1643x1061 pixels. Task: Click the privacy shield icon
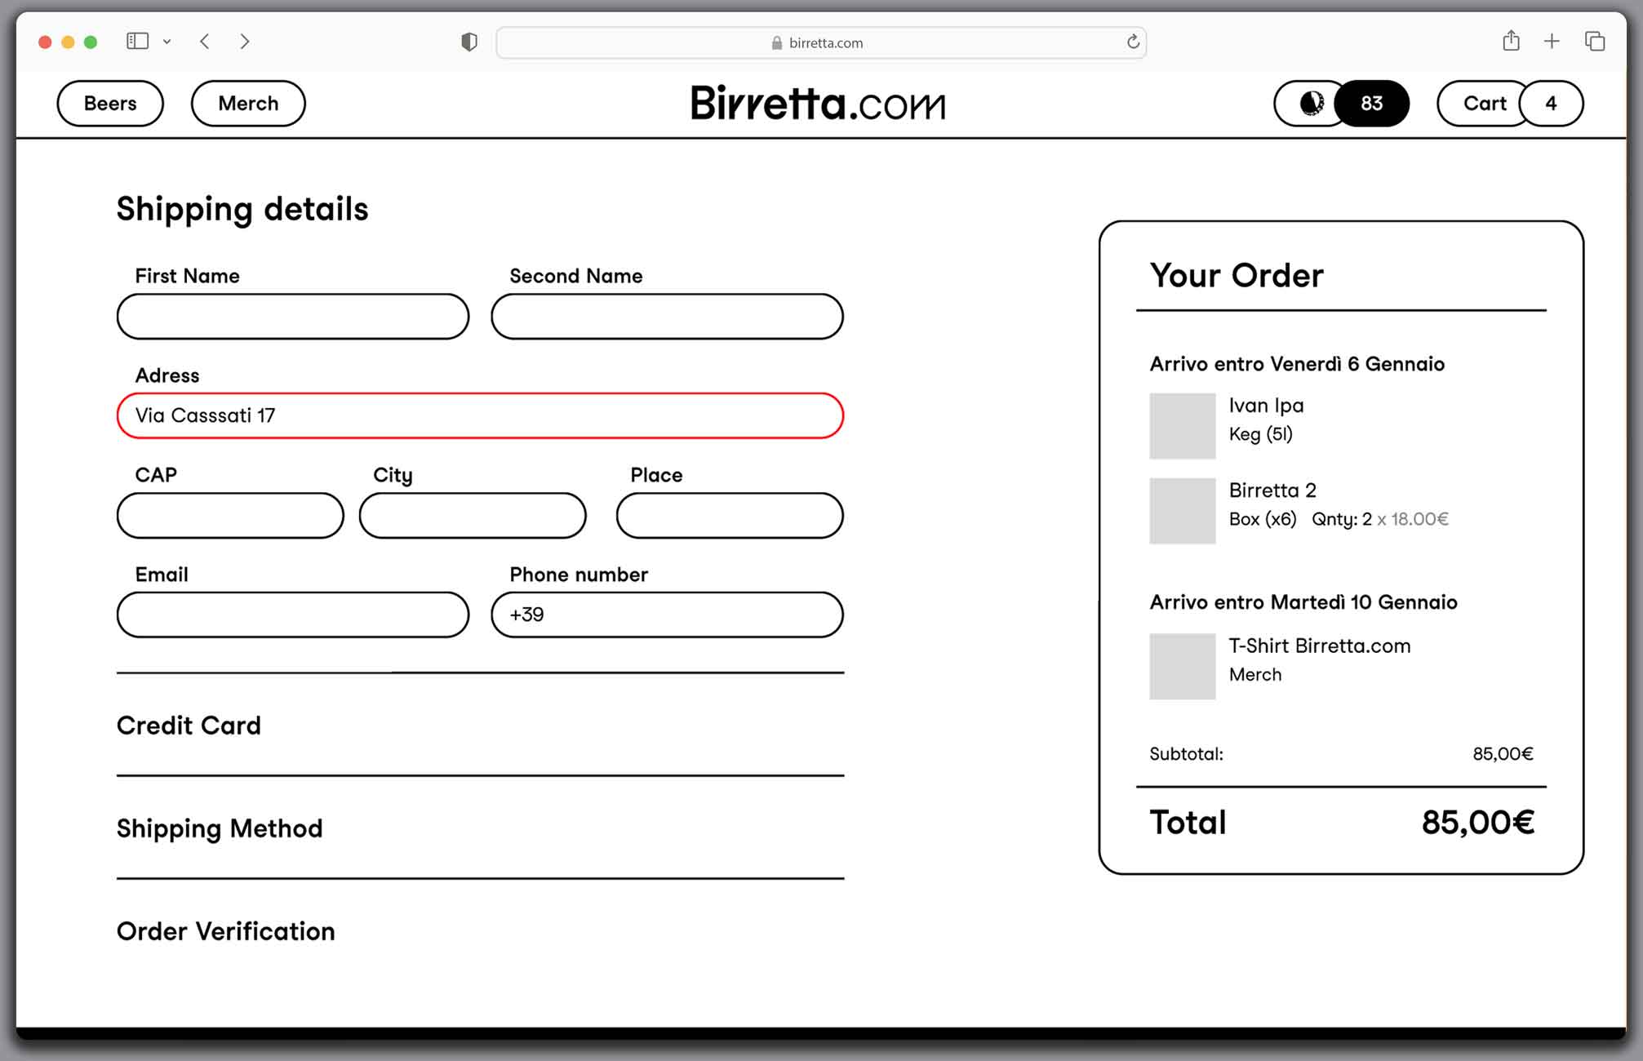click(468, 42)
